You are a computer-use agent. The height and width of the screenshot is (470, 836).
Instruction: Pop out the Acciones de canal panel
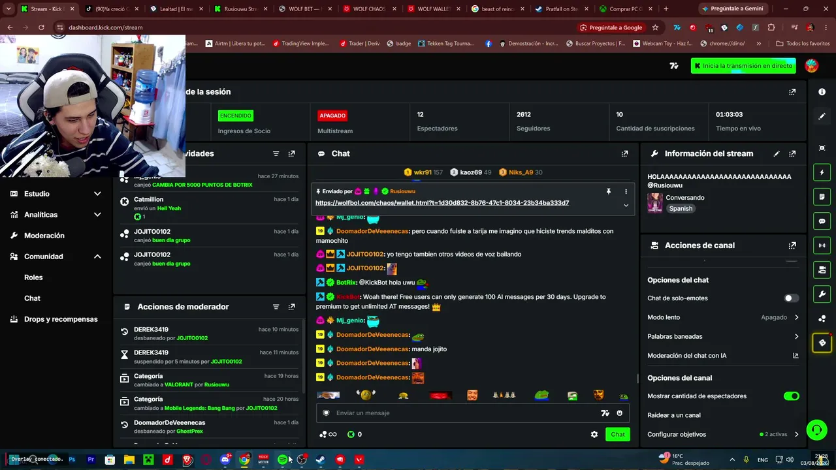(792, 245)
